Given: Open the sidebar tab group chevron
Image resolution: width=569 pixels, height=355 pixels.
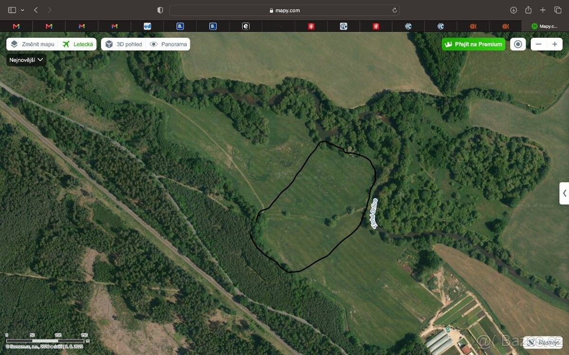Looking at the screenshot, I should click(x=22, y=10).
